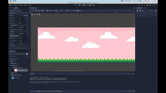
Task: Open Inspector history icon
Action: [x=156, y=11]
